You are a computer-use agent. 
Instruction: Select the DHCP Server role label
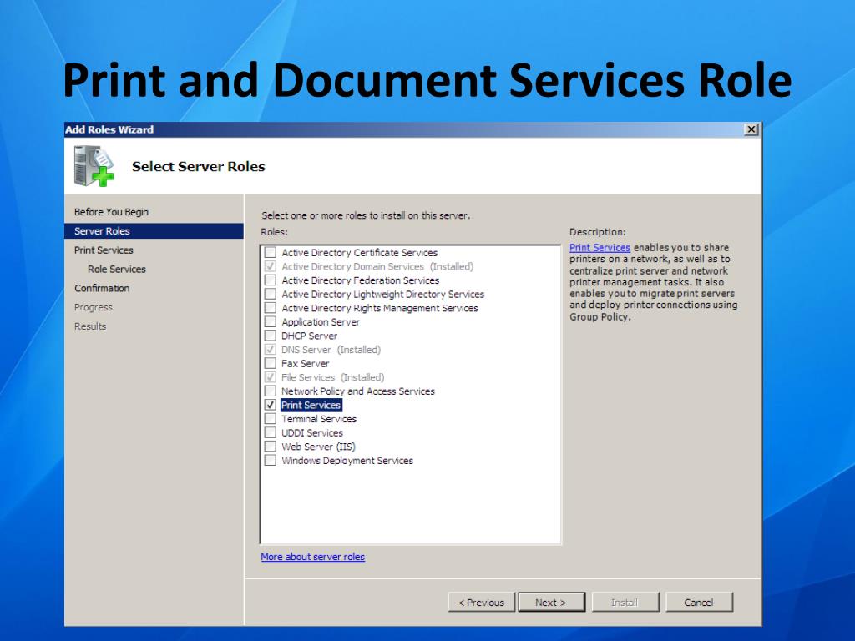point(309,336)
